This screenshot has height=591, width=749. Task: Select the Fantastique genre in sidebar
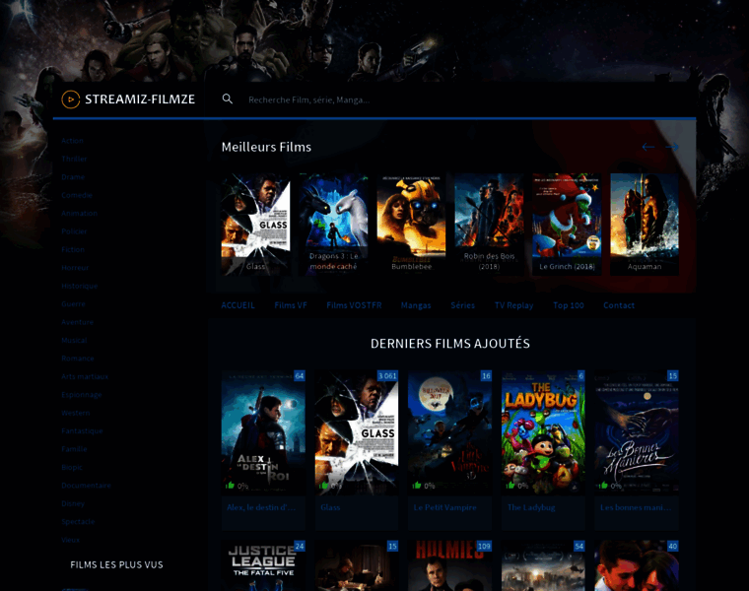pos(82,431)
